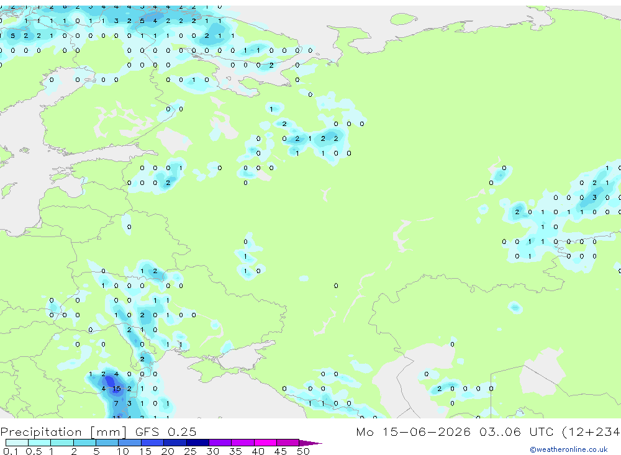The image size is (621, 455).
Task: Select the 45–50 mm legend swatch
Action: click(288, 443)
